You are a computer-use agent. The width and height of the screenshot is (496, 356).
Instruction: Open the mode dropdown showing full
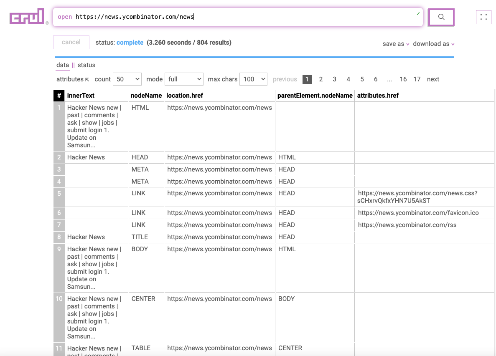click(184, 79)
